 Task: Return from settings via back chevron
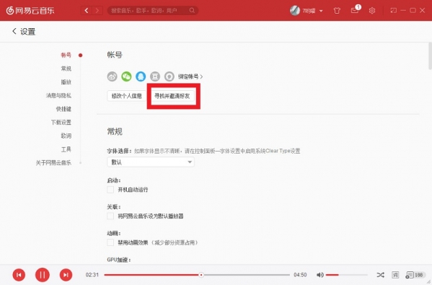click(14, 31)
